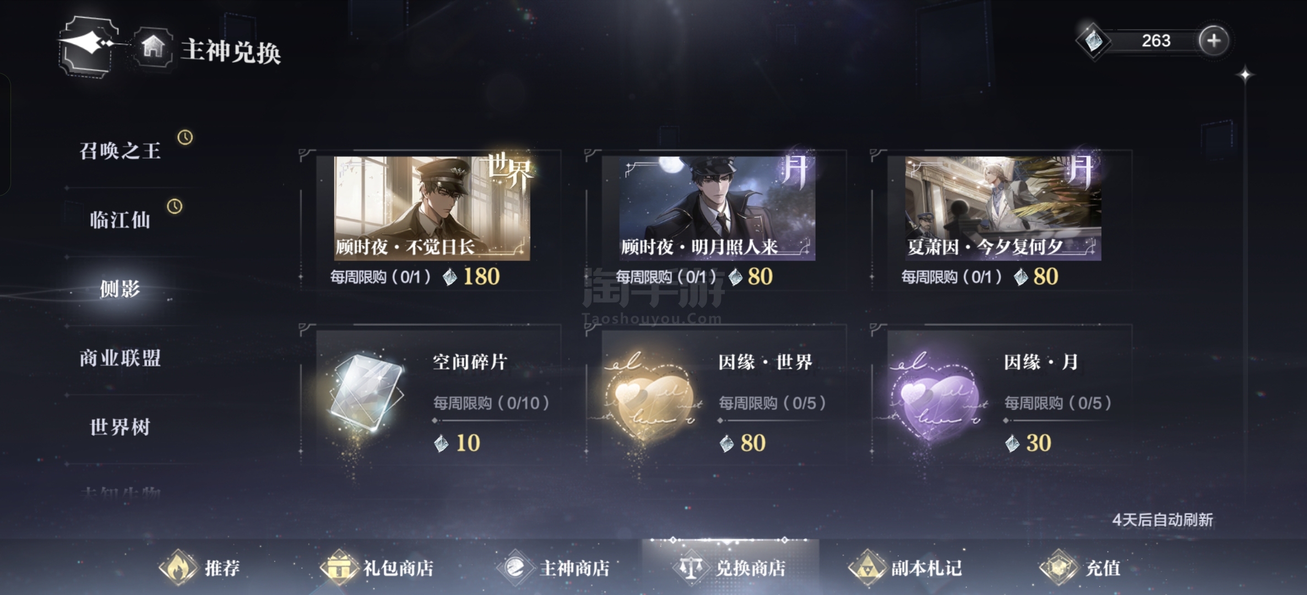Select 临江仙 in the sidebar
Viewport: 1307px width, 595px height.
[120, 220]
